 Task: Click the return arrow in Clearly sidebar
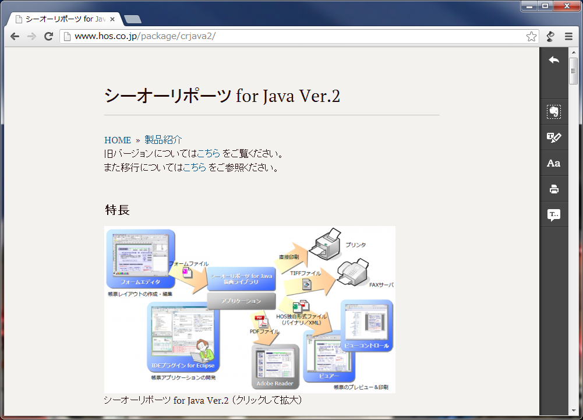pyautogui.click(x=554, y=60)
